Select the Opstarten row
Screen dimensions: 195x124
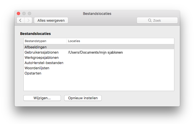pyautogui.click(x=99, y=73)
